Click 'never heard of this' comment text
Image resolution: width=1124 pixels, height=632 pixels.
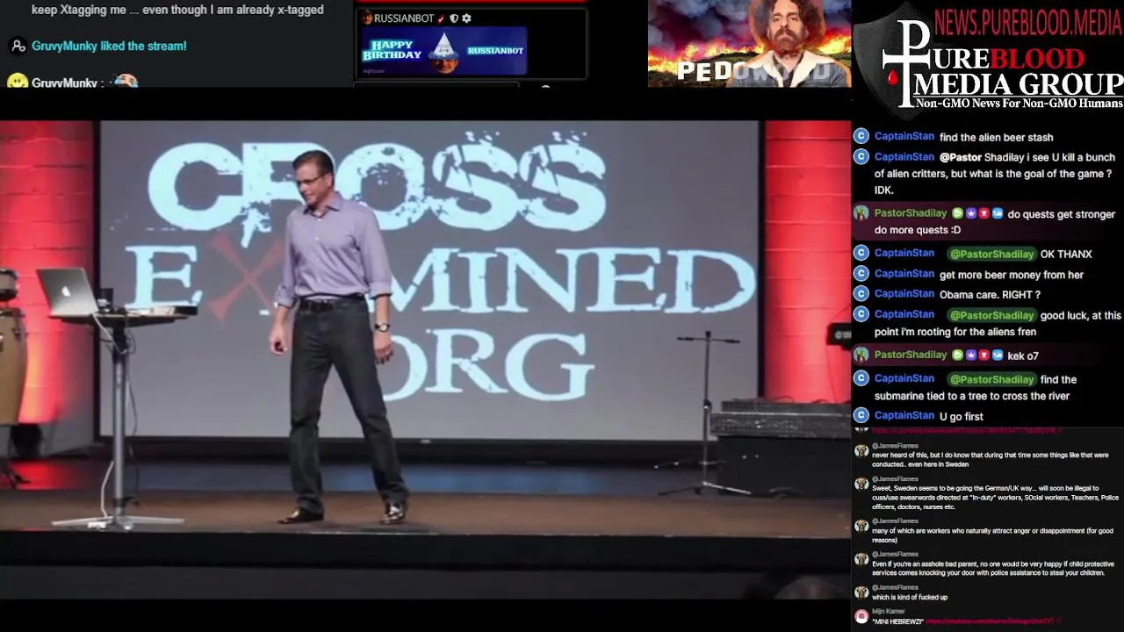point(991,459)
